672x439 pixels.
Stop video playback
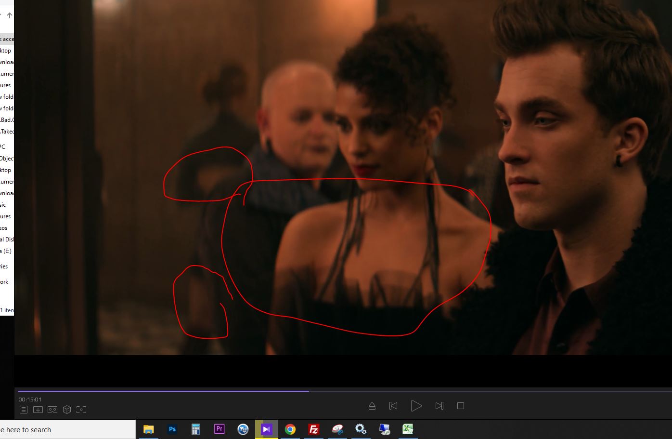coord(461,406)
